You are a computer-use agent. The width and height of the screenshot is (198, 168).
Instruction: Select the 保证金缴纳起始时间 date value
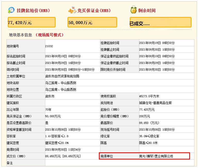[157, 56]
